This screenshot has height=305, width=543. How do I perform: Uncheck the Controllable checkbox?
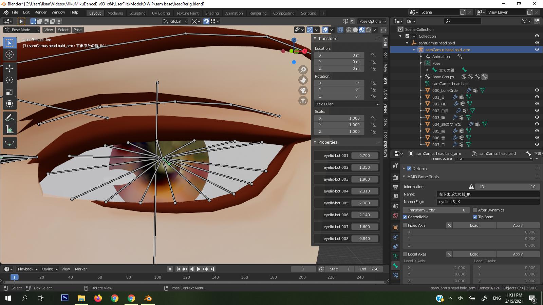405,217
